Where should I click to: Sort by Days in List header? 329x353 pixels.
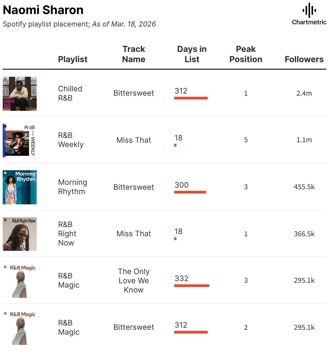point(192,54)
